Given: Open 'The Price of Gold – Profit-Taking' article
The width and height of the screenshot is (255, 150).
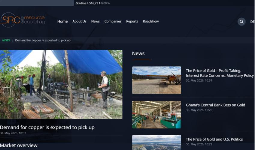Looking at the screenshot, I should tap(220, 73).
